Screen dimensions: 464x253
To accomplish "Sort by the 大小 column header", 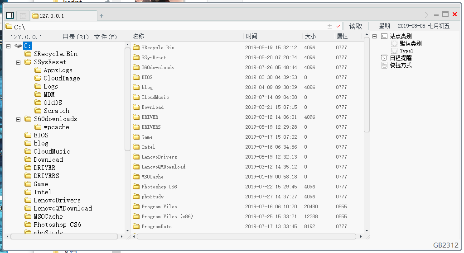I will (310, 36).
